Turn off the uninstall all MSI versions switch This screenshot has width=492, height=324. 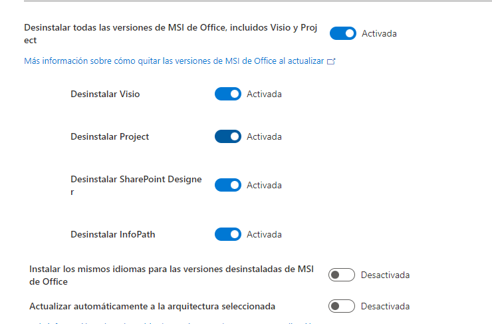342,33
